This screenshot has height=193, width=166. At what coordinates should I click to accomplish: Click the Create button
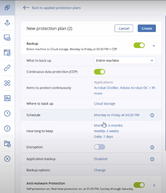click(147, 28)
